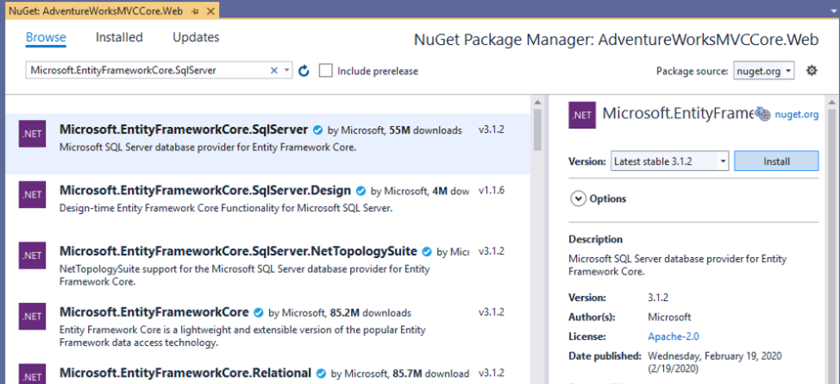
Task: Clear the search box with X icon
Action: [273, 70]
